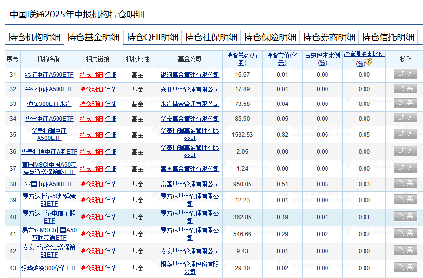Click 购买 button for 华宝中证A500ETF
Viewport: 423px width, 278px height.
click(x=405, y=117)
